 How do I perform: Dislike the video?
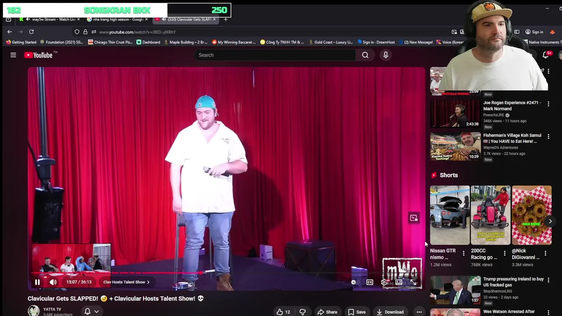303,312
